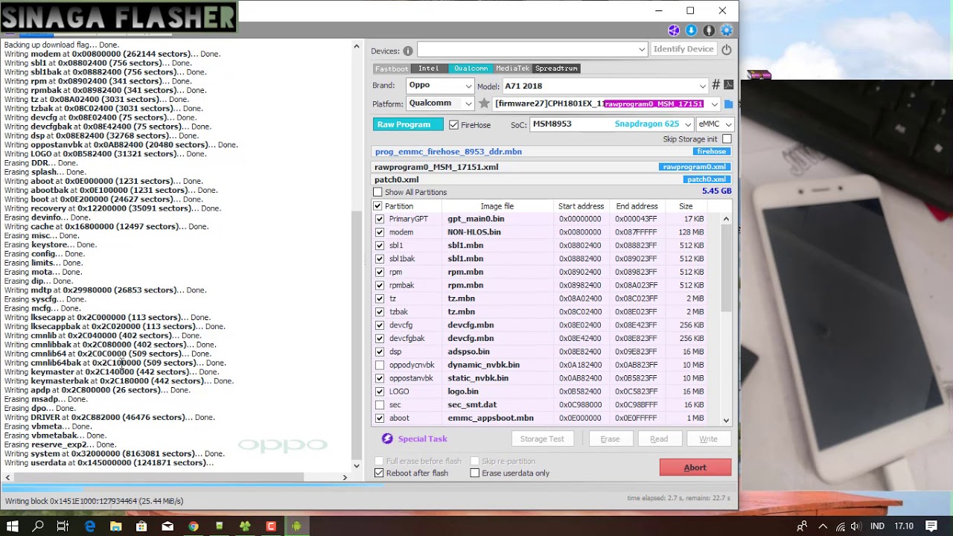Enable Erase userdata only checkbox
This screenshot has width=953, height=536.
tap(474, 473)
